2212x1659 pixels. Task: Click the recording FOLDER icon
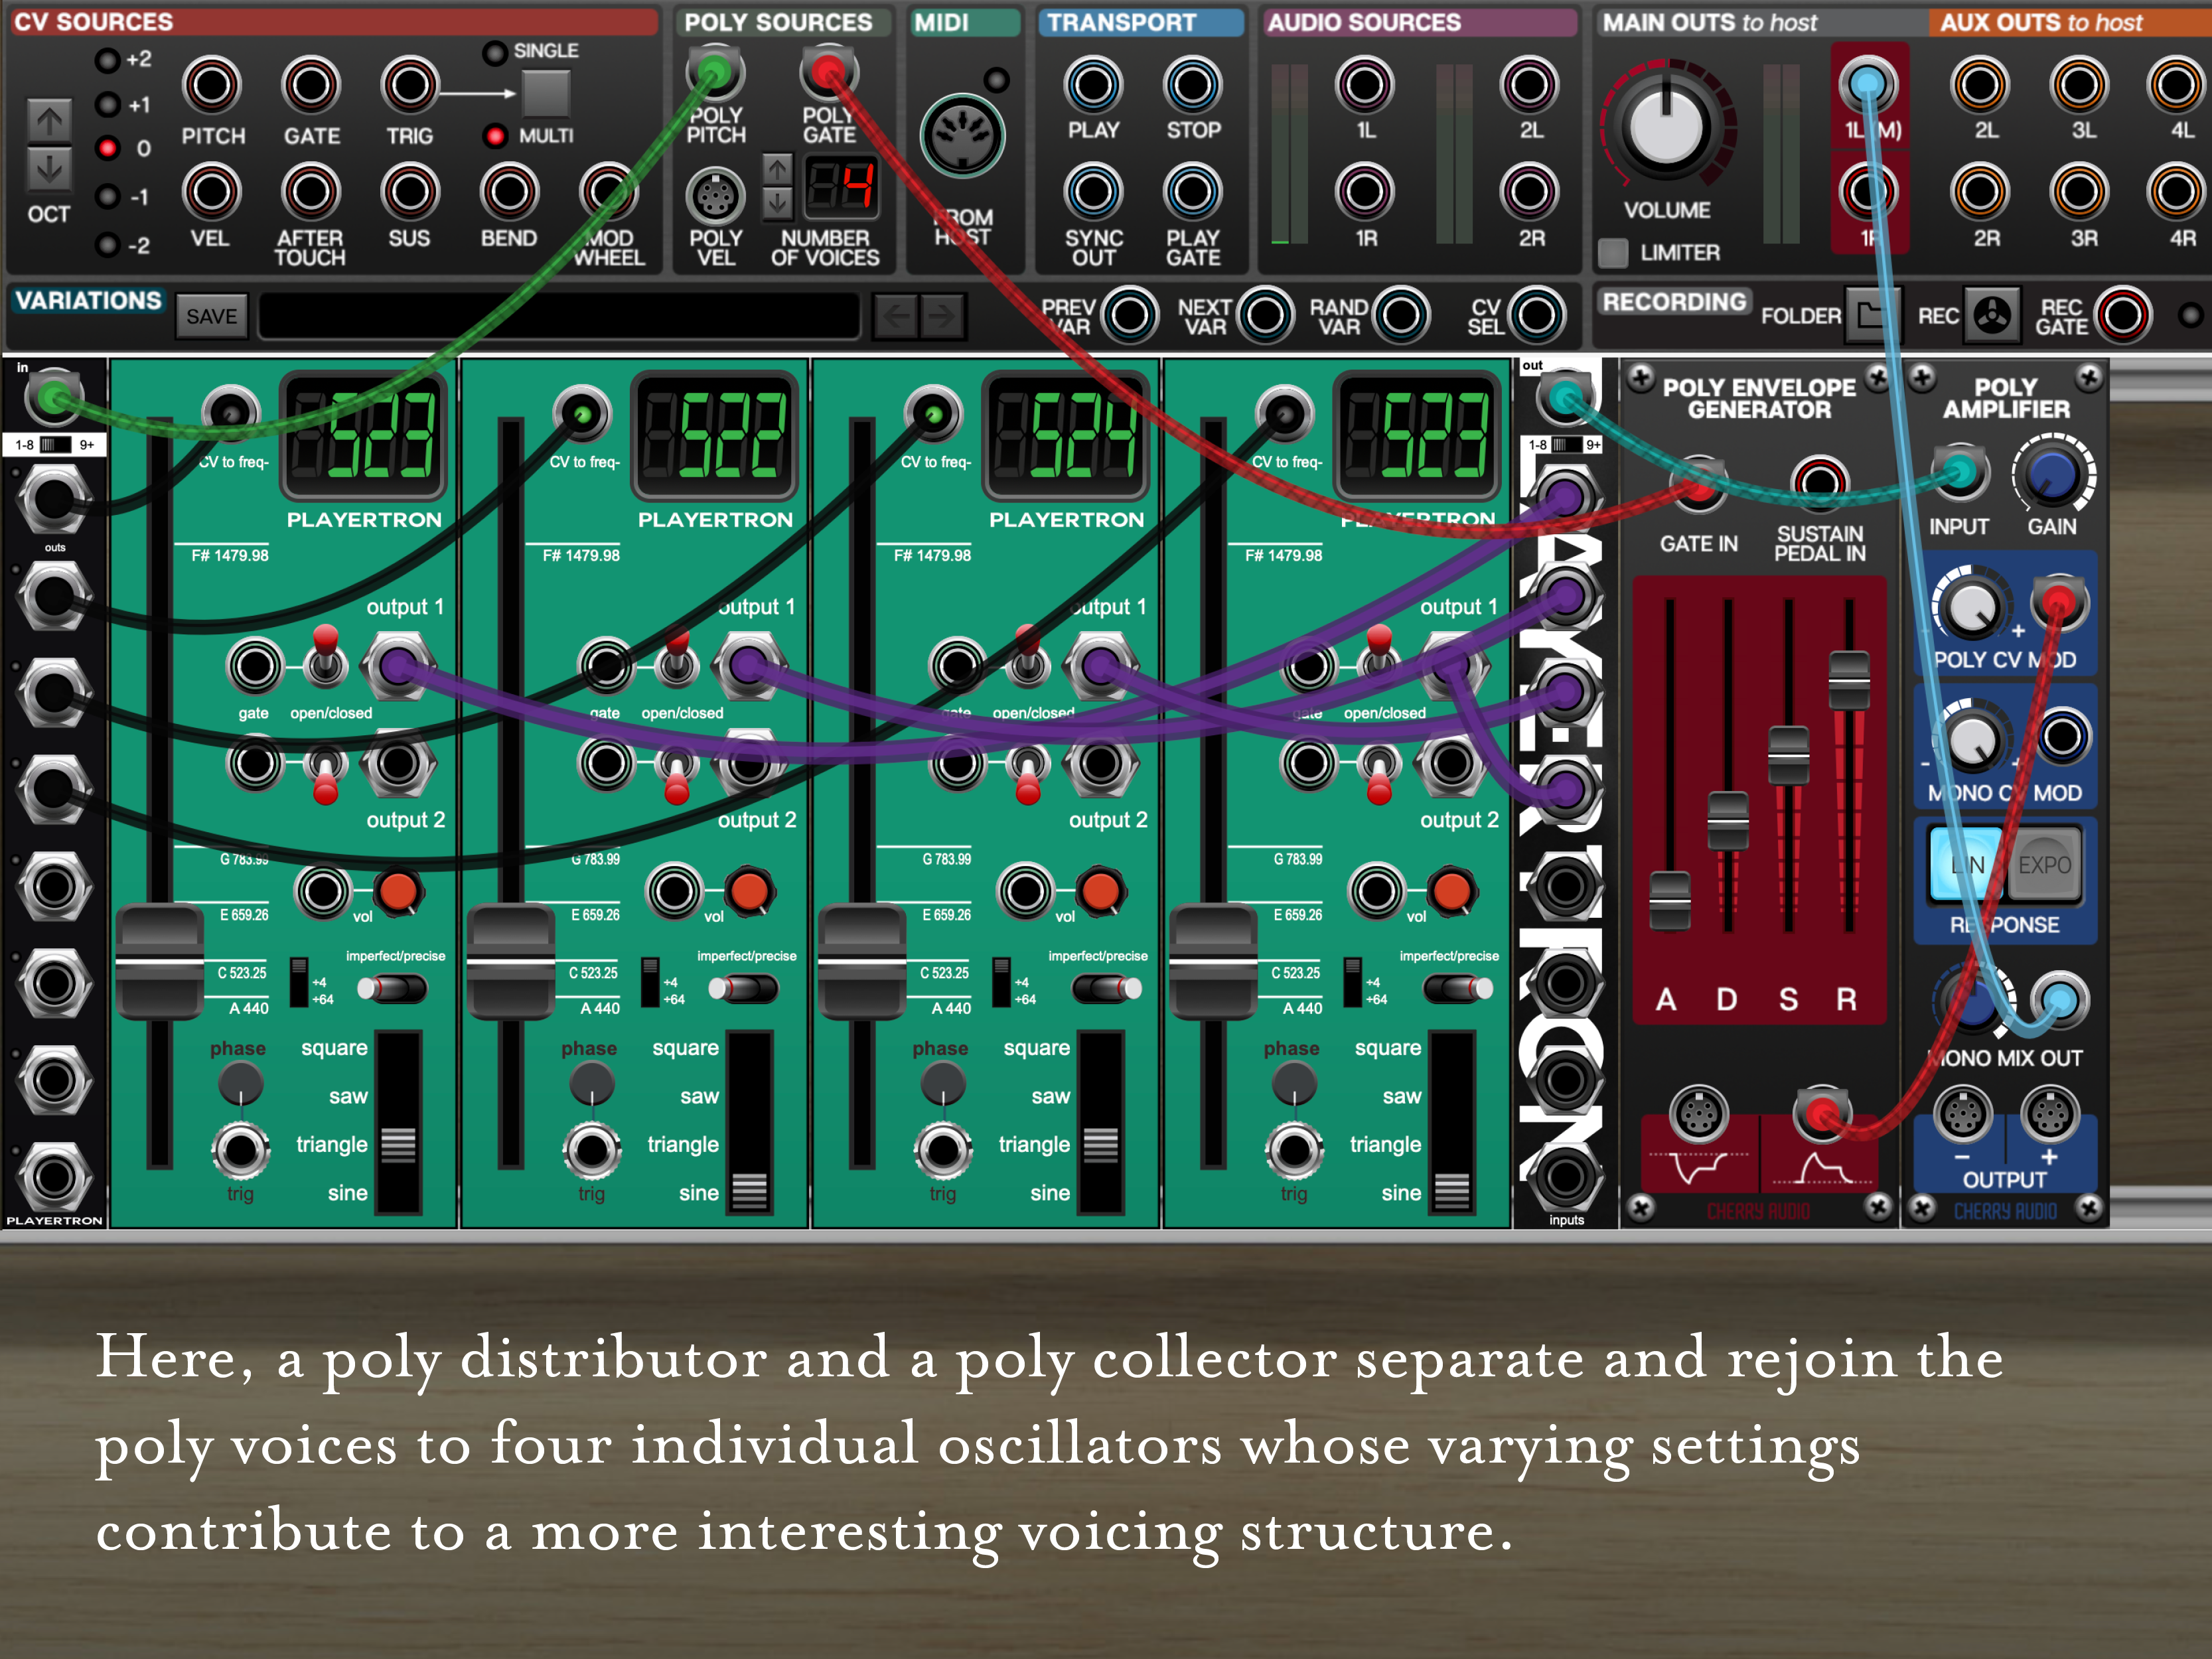(1866, 316)
